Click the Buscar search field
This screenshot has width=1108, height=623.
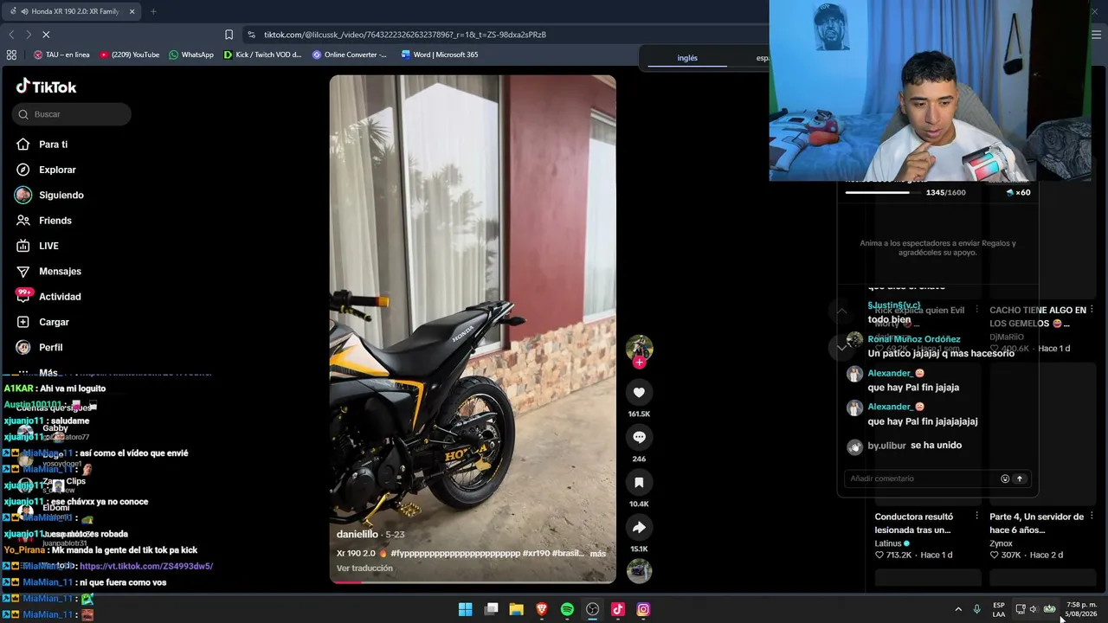click(72, 114)
